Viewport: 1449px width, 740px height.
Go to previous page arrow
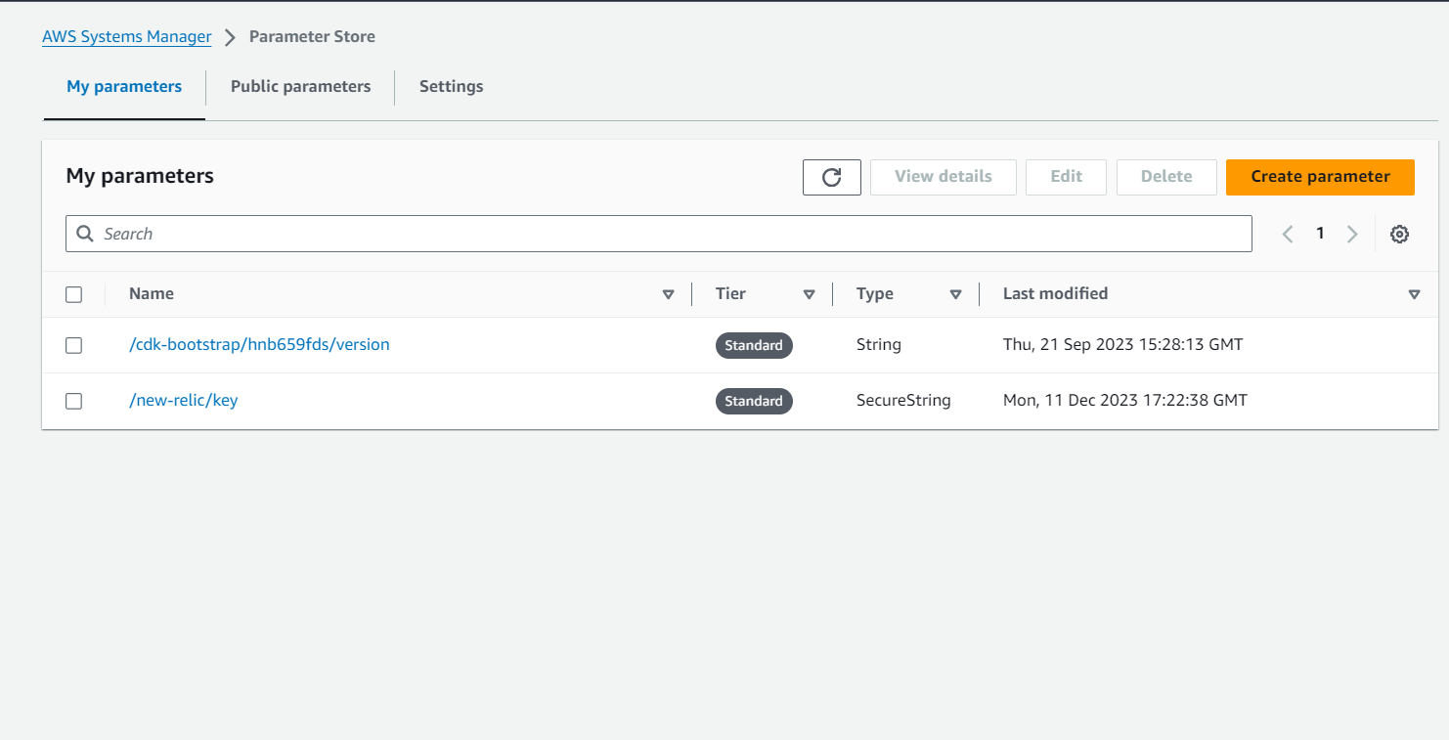(1288, 234)
